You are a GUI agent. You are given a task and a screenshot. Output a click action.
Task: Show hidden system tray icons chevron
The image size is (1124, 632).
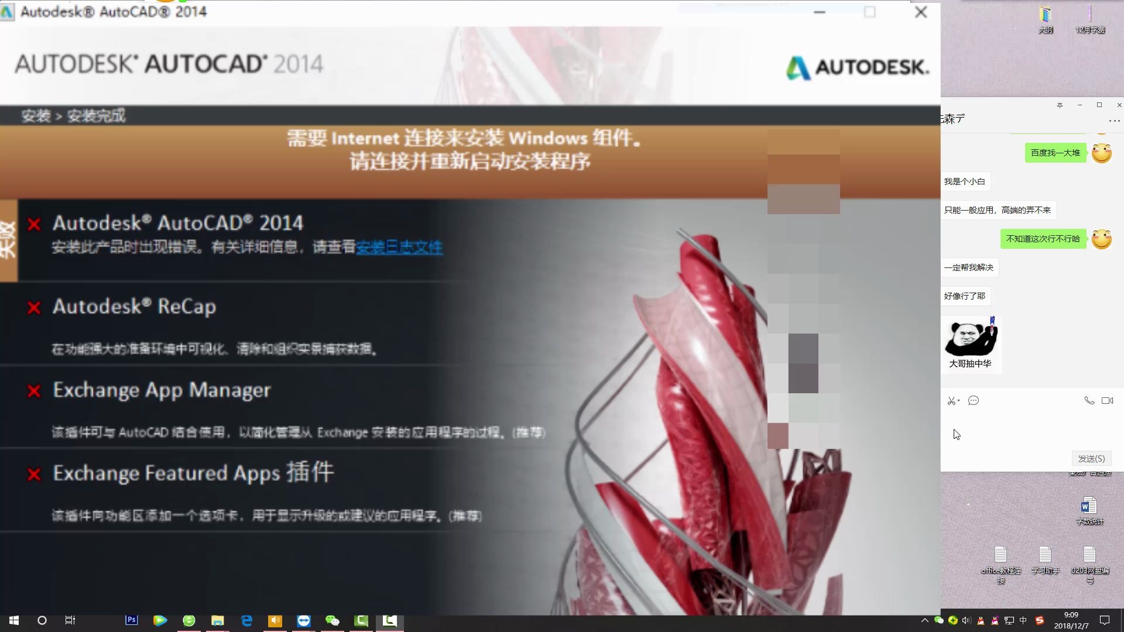[924, 620]
